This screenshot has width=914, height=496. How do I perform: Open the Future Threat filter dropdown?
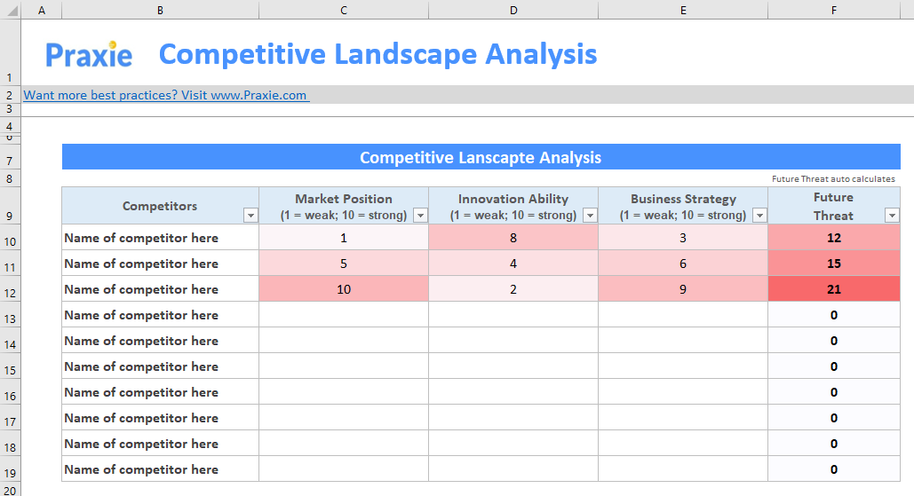click(x=892, y=216)
